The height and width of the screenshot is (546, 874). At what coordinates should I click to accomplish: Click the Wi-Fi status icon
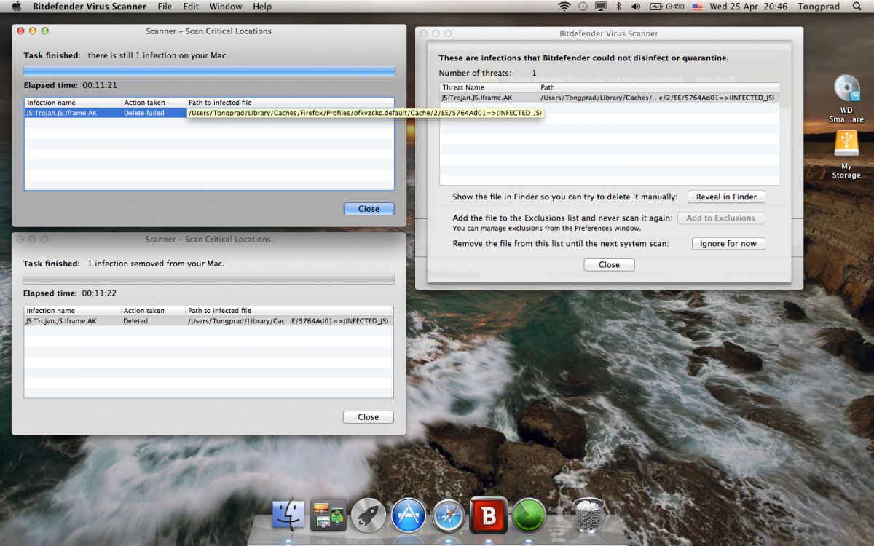[564, 7]
